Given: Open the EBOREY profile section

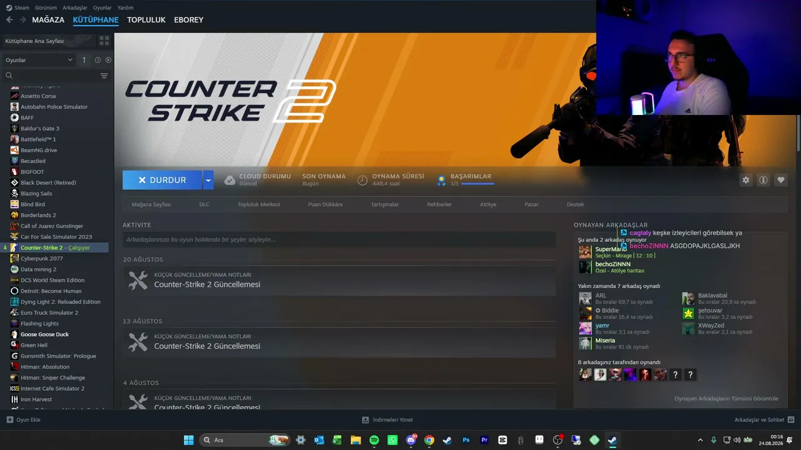Looking at the screenshot, I should tap(189, 20).
